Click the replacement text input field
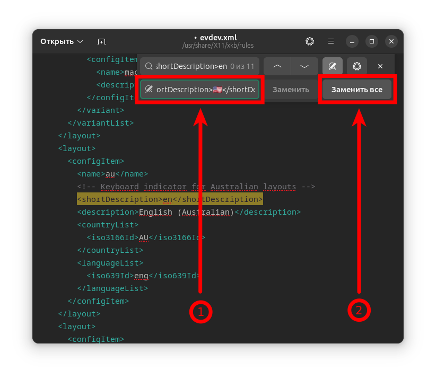 pyautogui.click(x=199, y=90)
